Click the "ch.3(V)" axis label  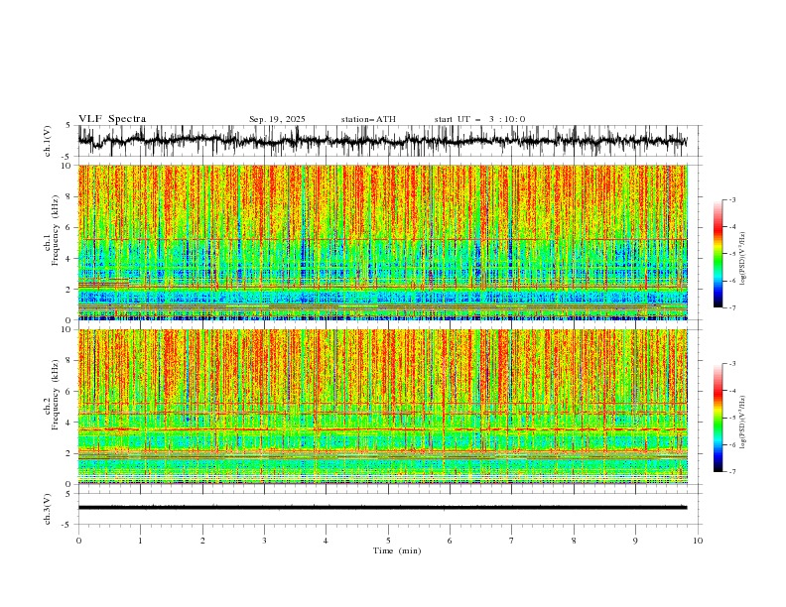[48, 509]
